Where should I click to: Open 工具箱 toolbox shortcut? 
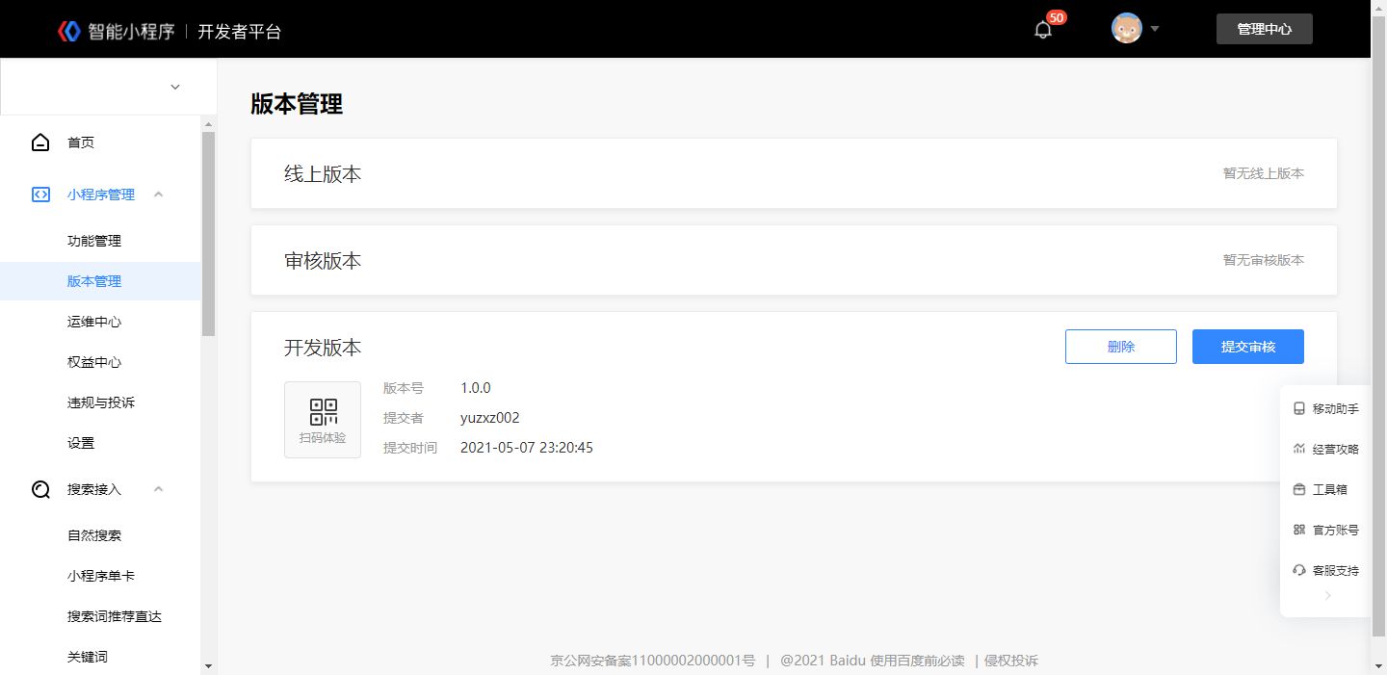tap(1320, 490)
